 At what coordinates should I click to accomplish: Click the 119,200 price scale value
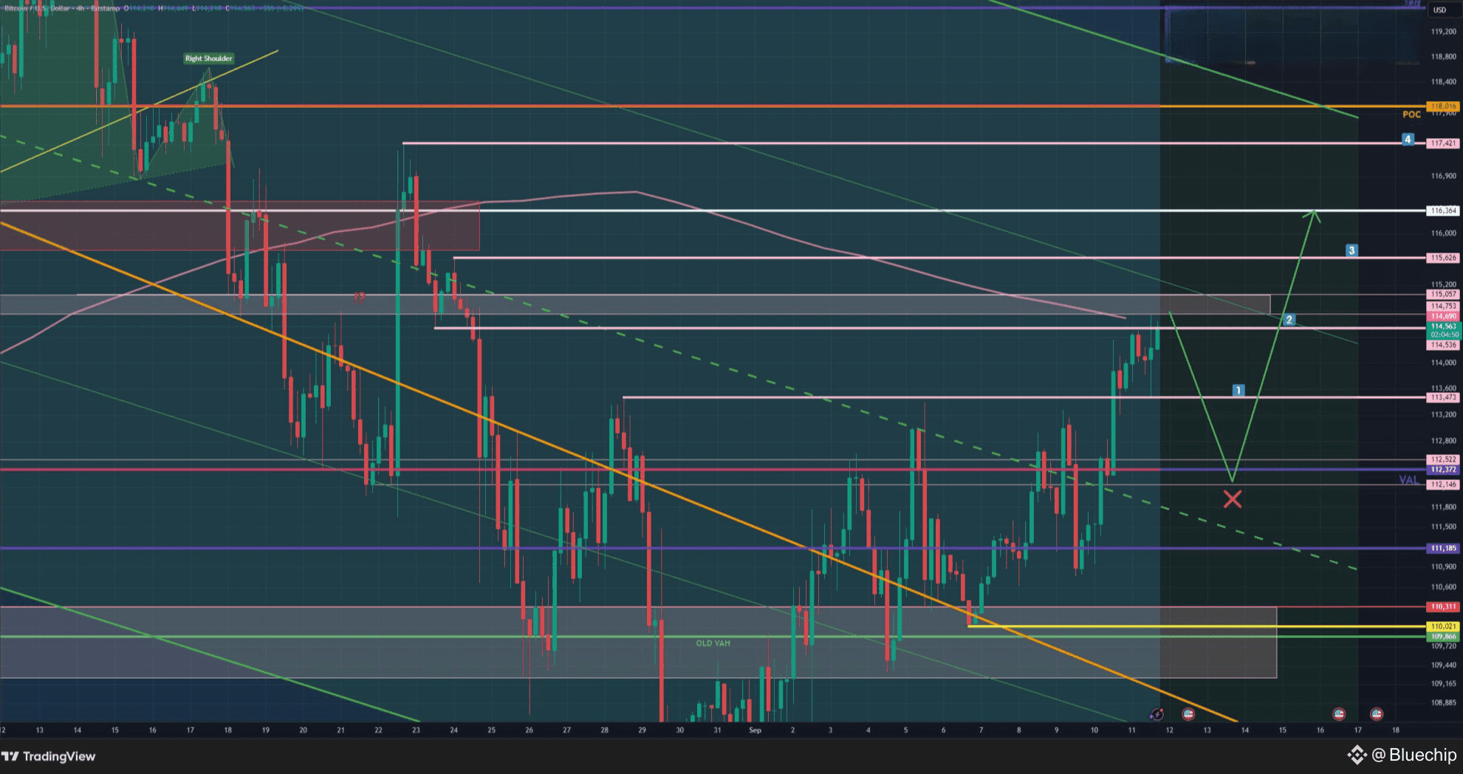point(1443,32)
